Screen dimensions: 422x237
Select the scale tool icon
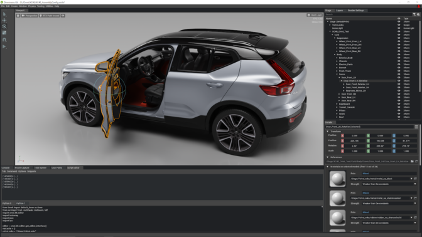pos(4,33)
